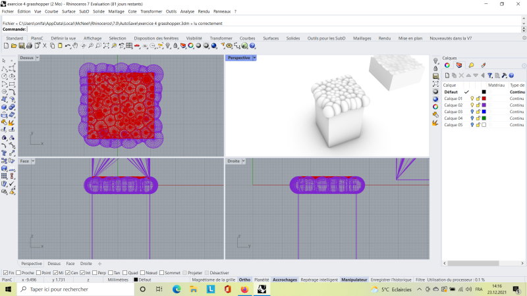
Task: Click the pointer selection tool in left sidebar
Action: (x=5, y=61)
